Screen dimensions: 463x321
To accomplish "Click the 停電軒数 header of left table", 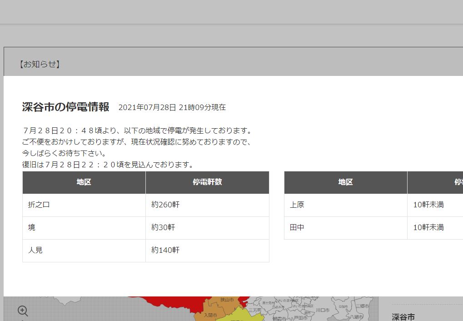I will click(x=207, y=182).
